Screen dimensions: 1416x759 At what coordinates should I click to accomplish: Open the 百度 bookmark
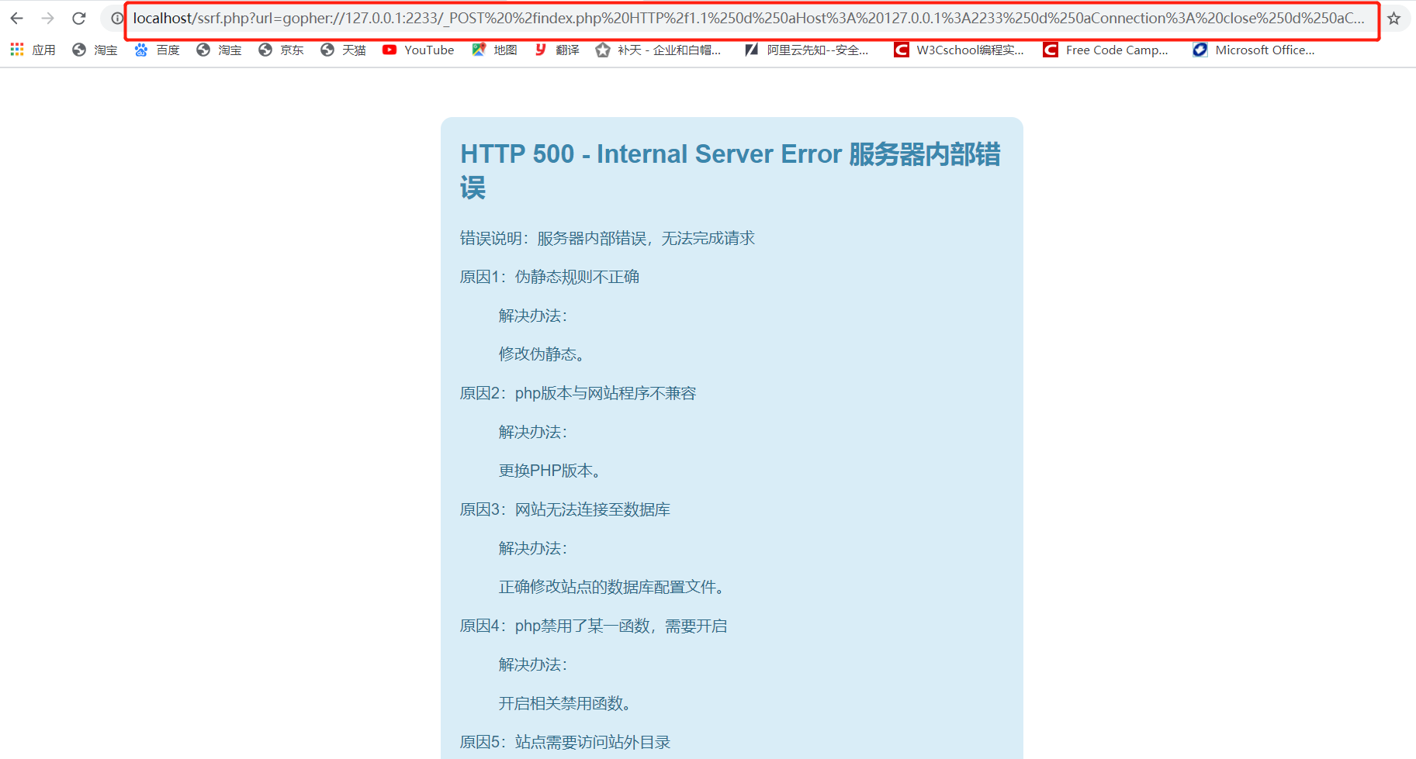[157, 50]
